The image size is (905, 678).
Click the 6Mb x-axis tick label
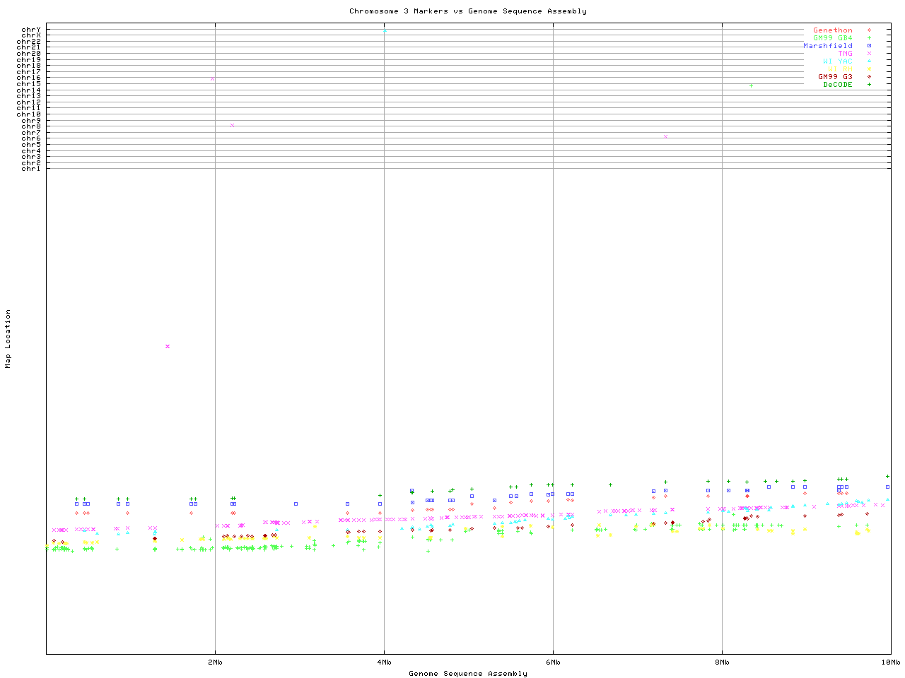click(553, 662)
